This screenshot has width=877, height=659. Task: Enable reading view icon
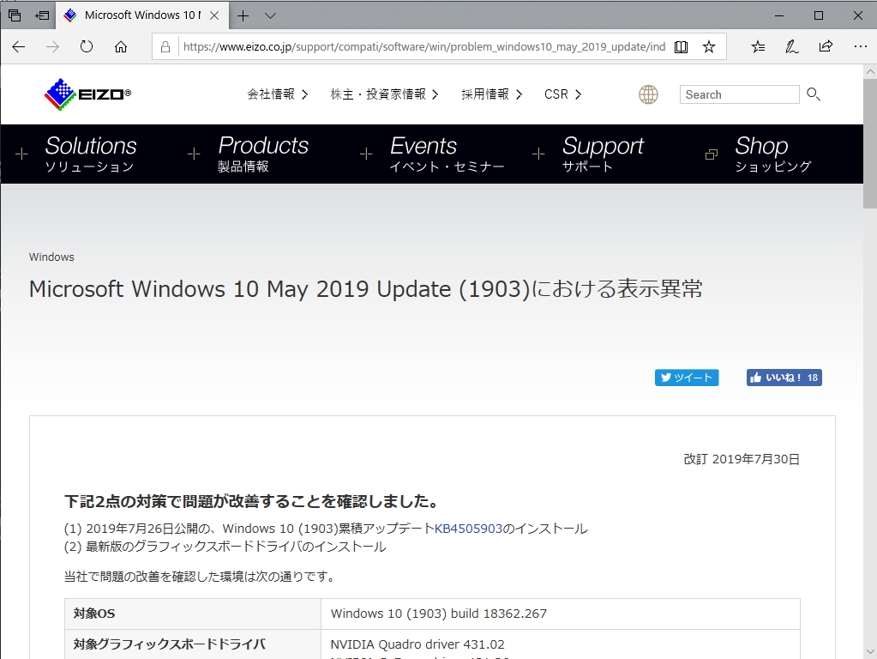pyautogui.click(x=681, y=47)
